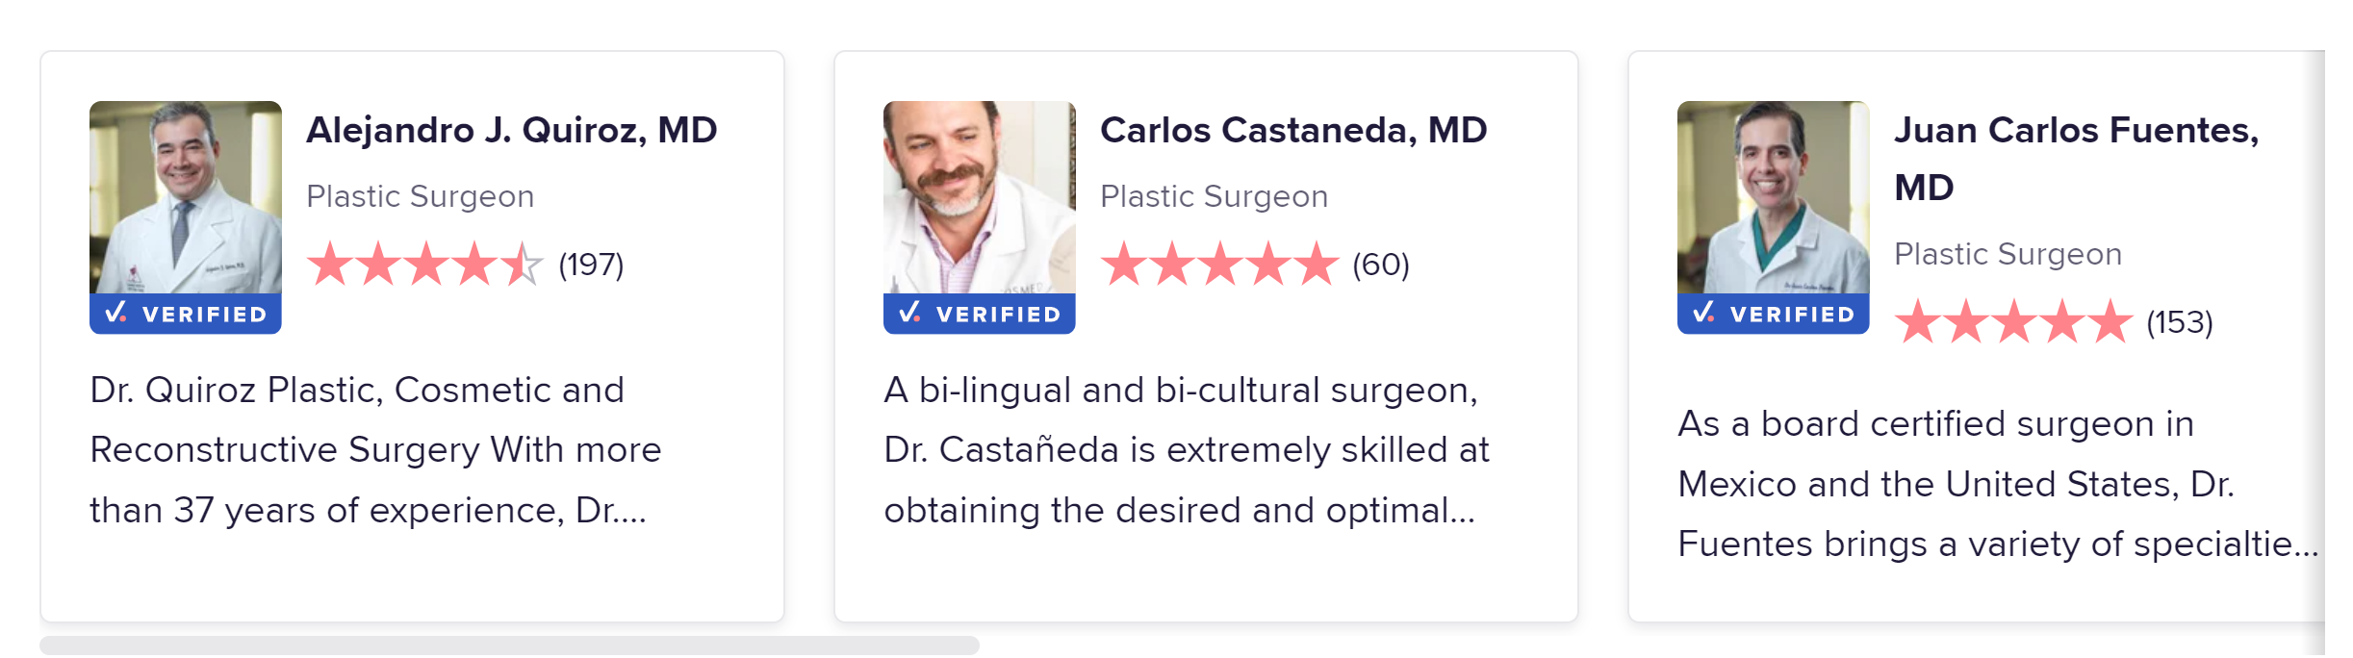Click Plastic Surgeon label under Carlos Castaneda
This screenshot has width=2353, height=658.
[1214, 197]
